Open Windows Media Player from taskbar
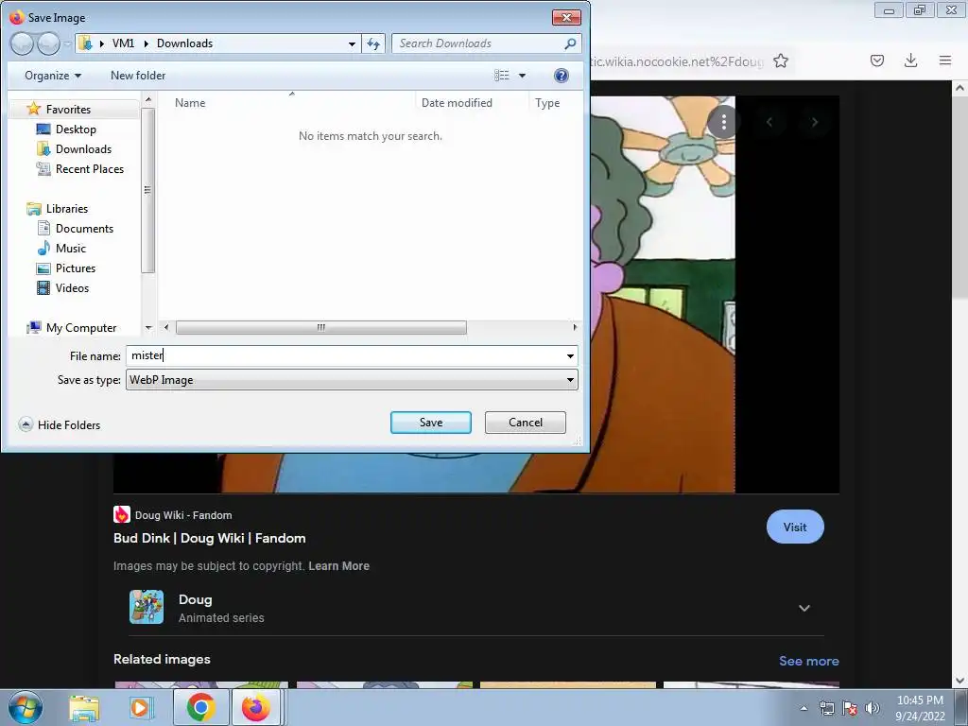This screenshot has width=968, height=726. 140,707
